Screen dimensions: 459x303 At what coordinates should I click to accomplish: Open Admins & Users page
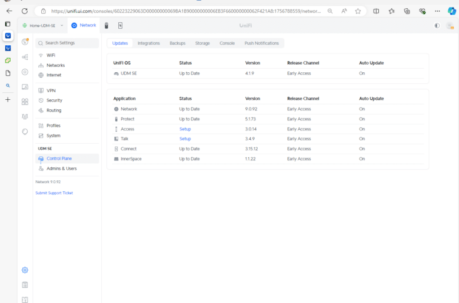point(61,169)
